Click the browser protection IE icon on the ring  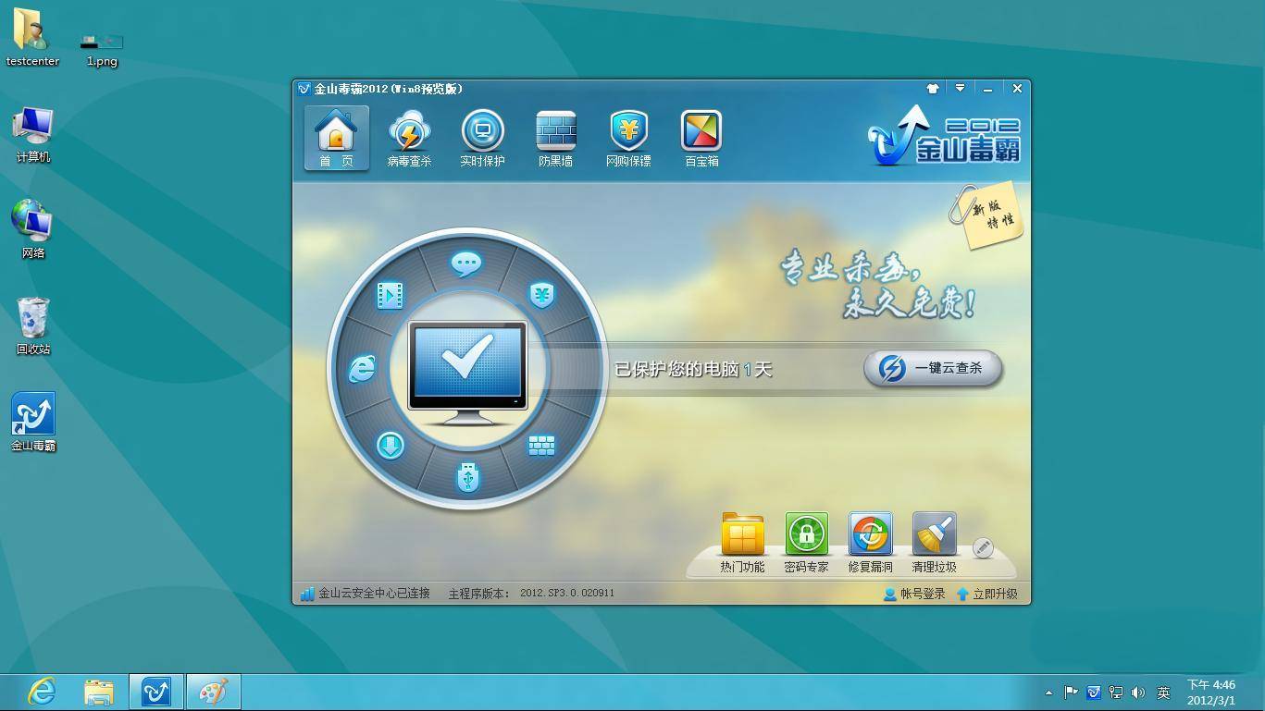[362, 369]
